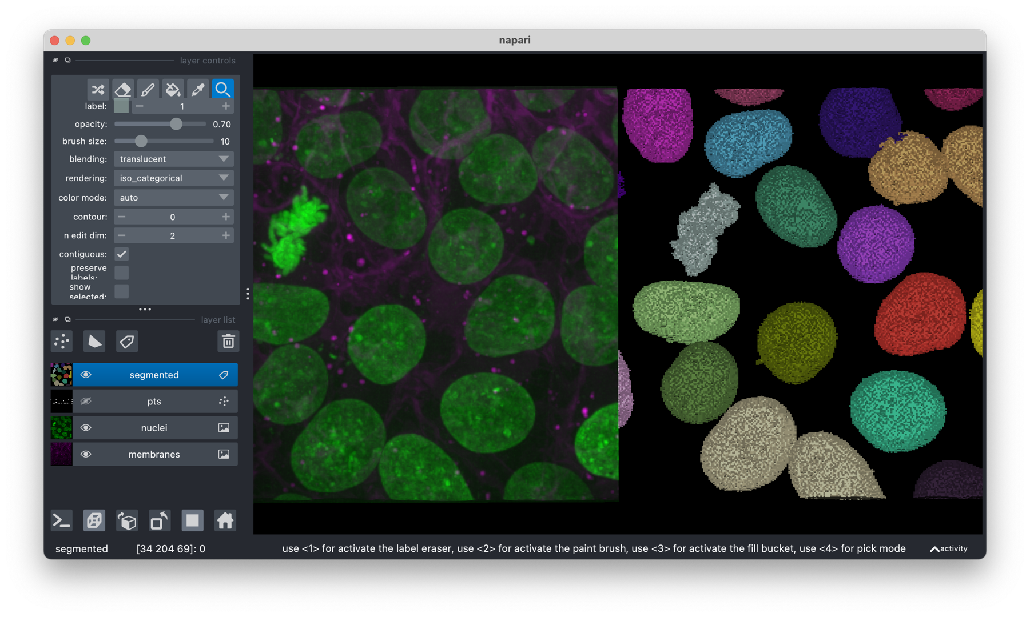Open the napari console
The image size is (1030, 617).
(x=62, y=520)
